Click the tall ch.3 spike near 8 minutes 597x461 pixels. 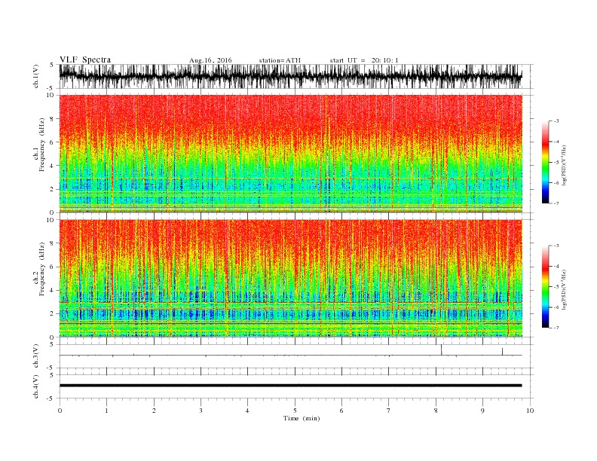[441, 350]
